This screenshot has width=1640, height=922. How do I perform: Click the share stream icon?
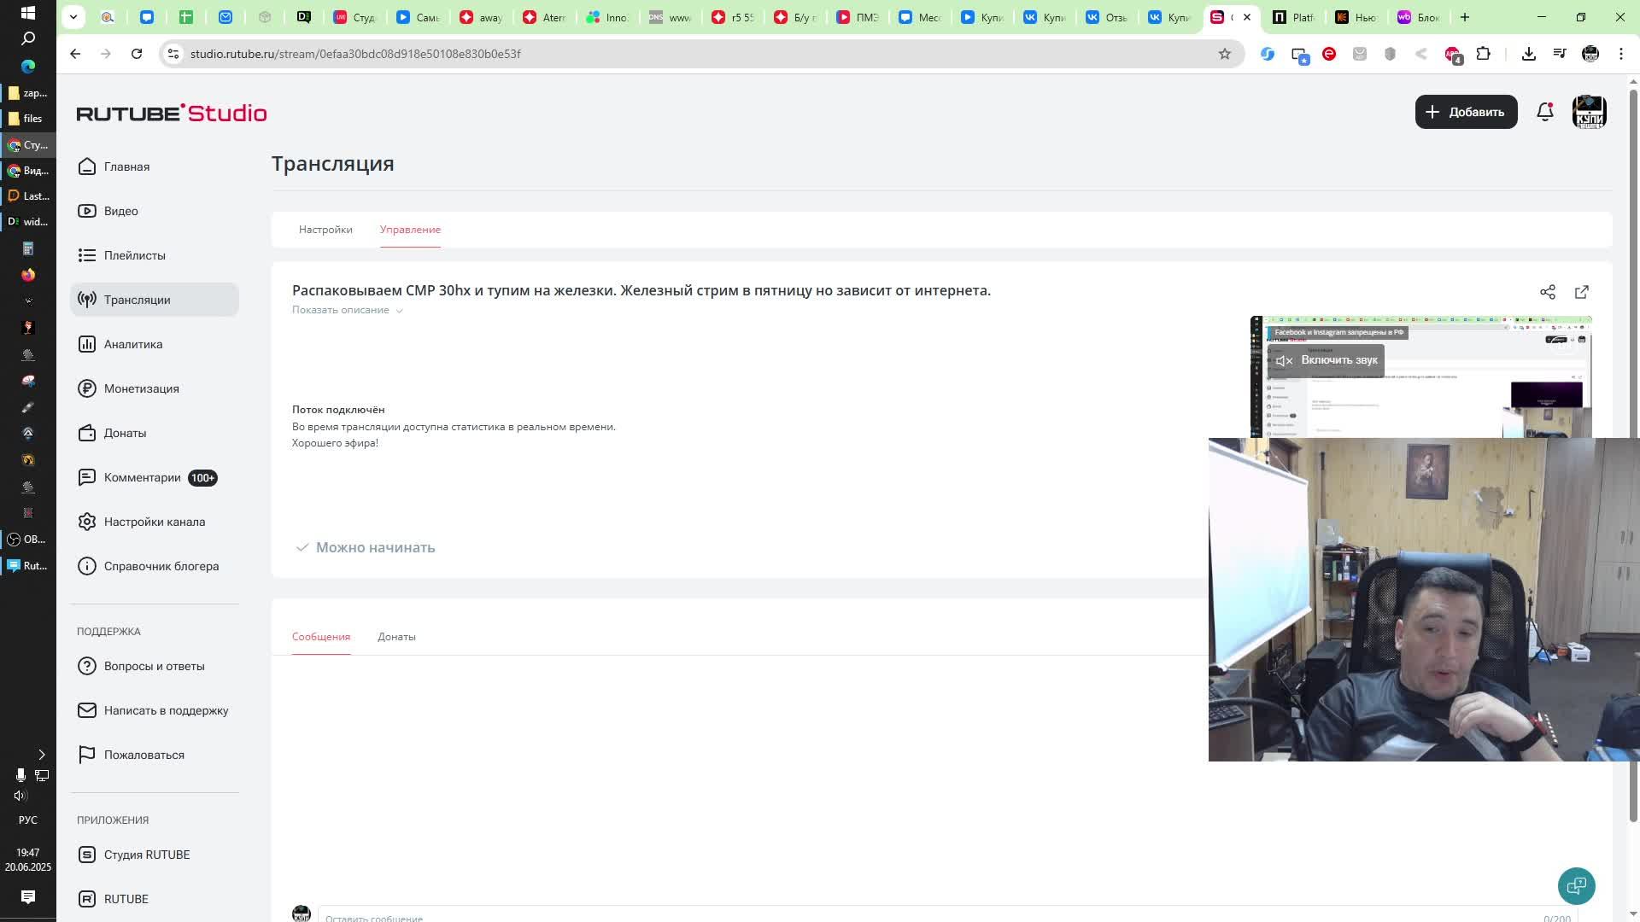(x=1547, y=292)
